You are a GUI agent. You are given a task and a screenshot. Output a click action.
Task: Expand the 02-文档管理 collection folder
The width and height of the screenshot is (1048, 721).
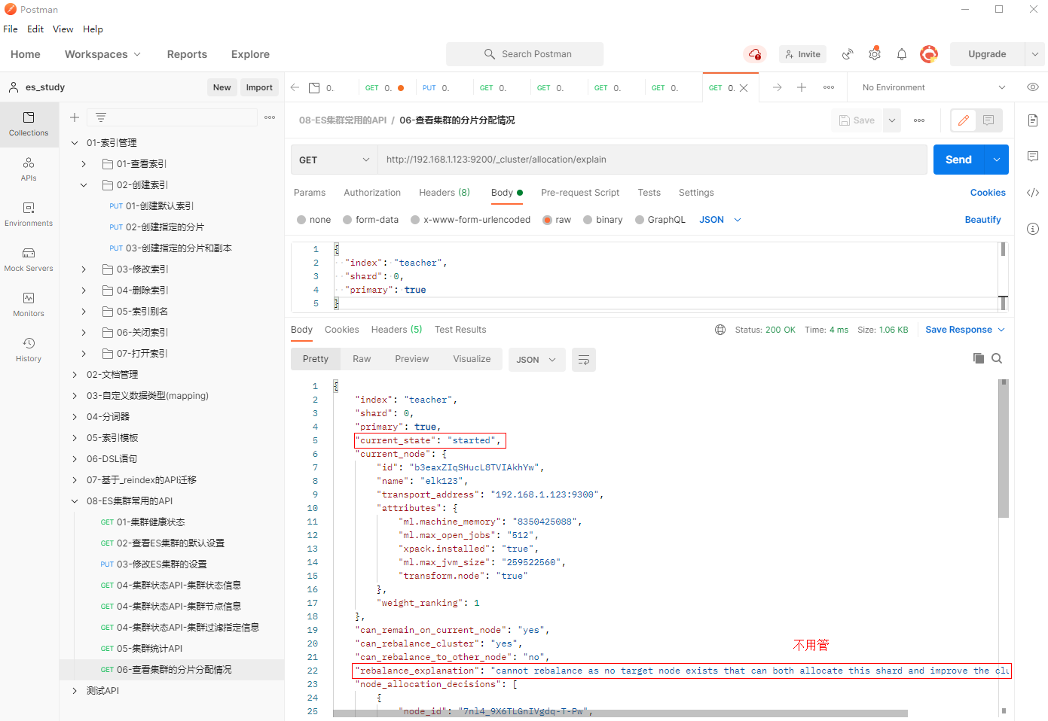click(75, 375)
